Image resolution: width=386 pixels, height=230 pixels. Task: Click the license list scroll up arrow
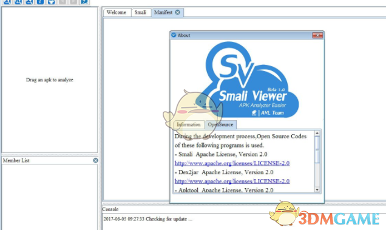click(317, 134)
